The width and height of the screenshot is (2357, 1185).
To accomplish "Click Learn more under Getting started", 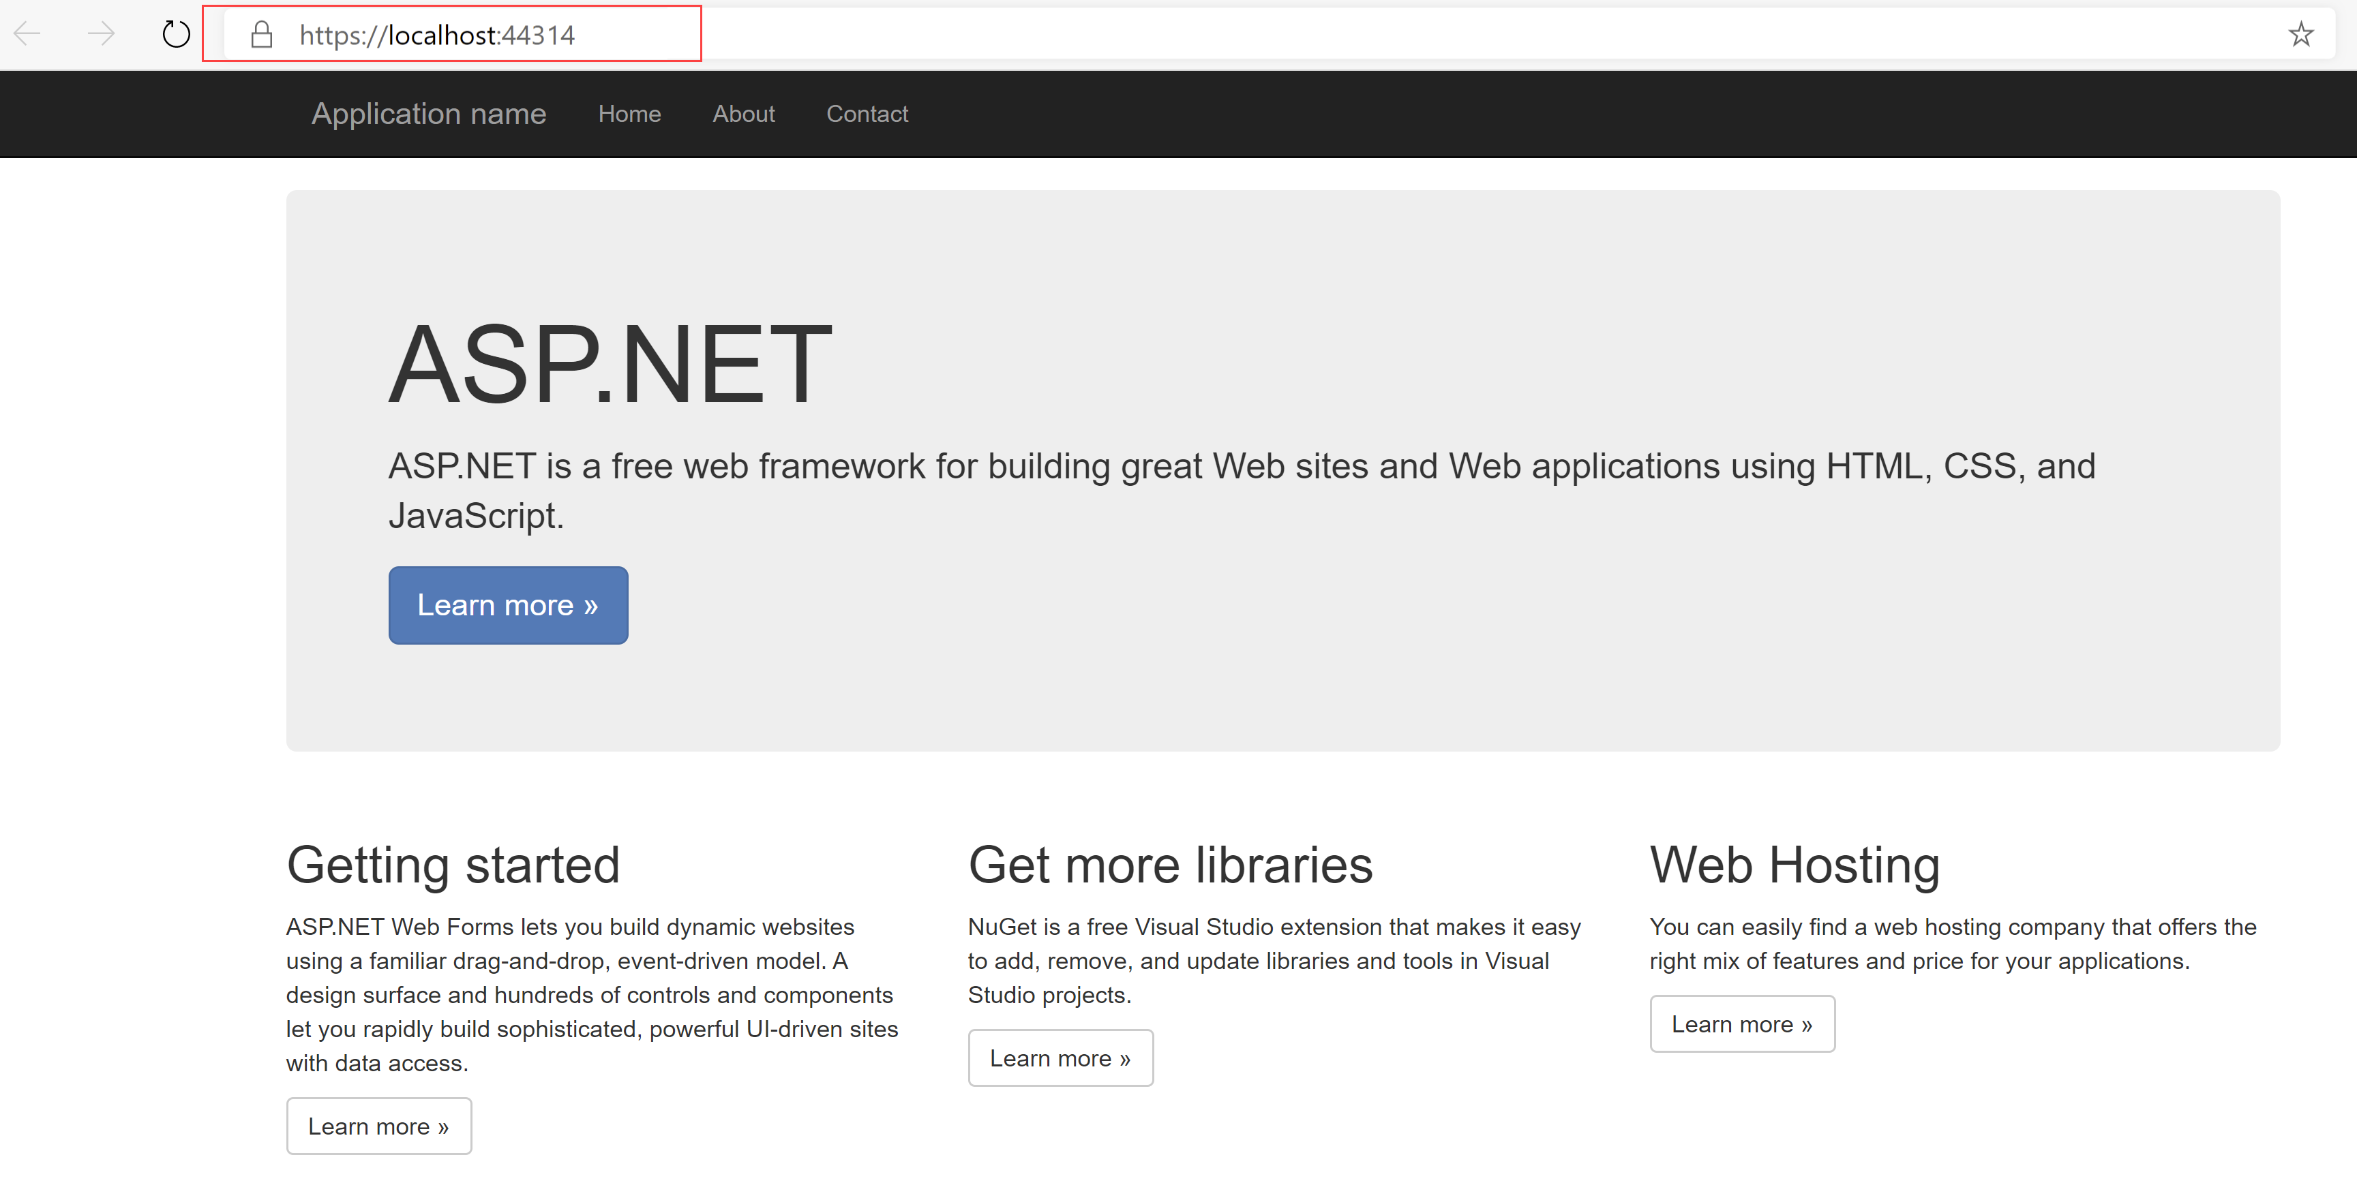I will pyautogui.click(x=379, y=1126).
